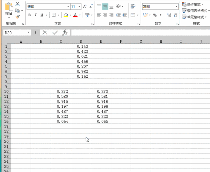
Task: Select column G header
Action: pyautogui.click(x=141, y=41)
